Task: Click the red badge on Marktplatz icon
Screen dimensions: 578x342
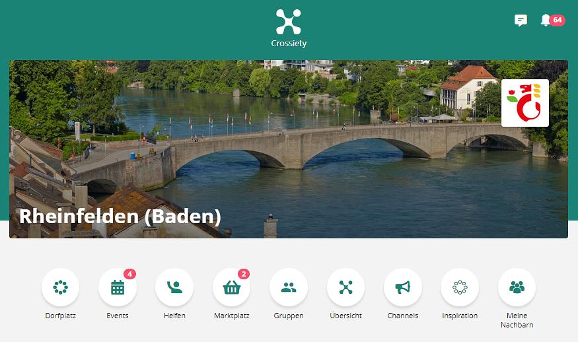Action: click(244, 274)
